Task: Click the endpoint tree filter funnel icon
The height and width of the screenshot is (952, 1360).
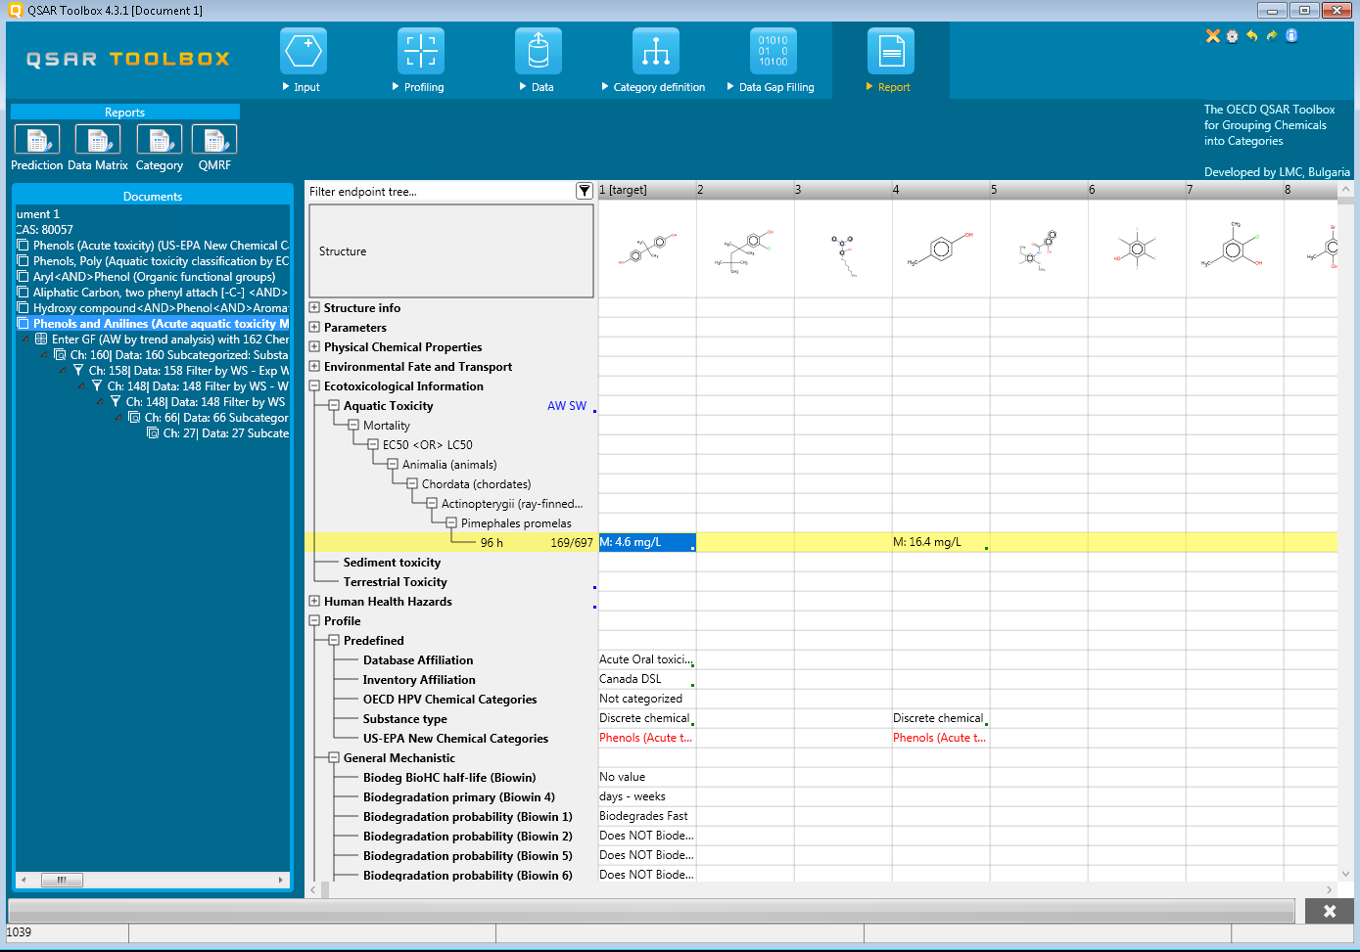Action: pyautogui.click(x=585, y=191)
